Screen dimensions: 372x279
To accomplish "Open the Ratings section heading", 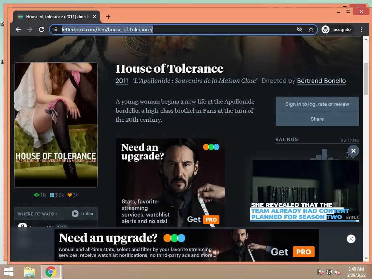I will (287, 139).
